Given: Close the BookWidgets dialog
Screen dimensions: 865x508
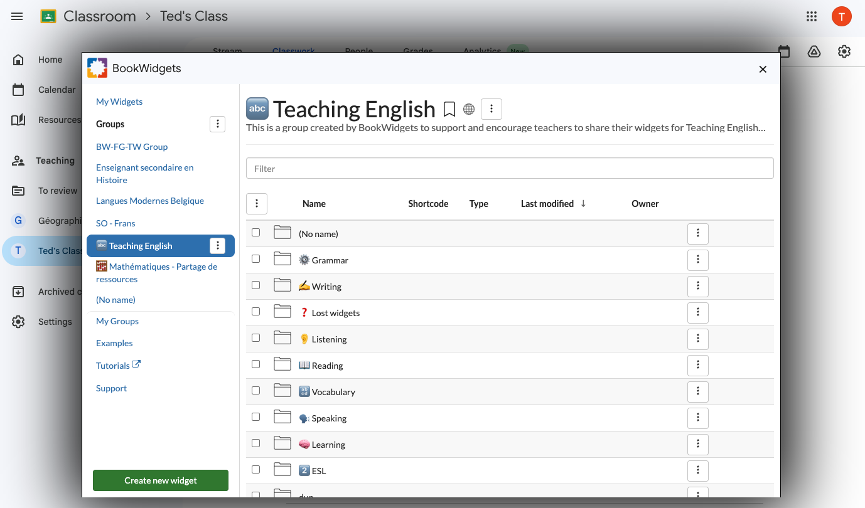Looking at the screenshot, I should (x=763, y=69).
